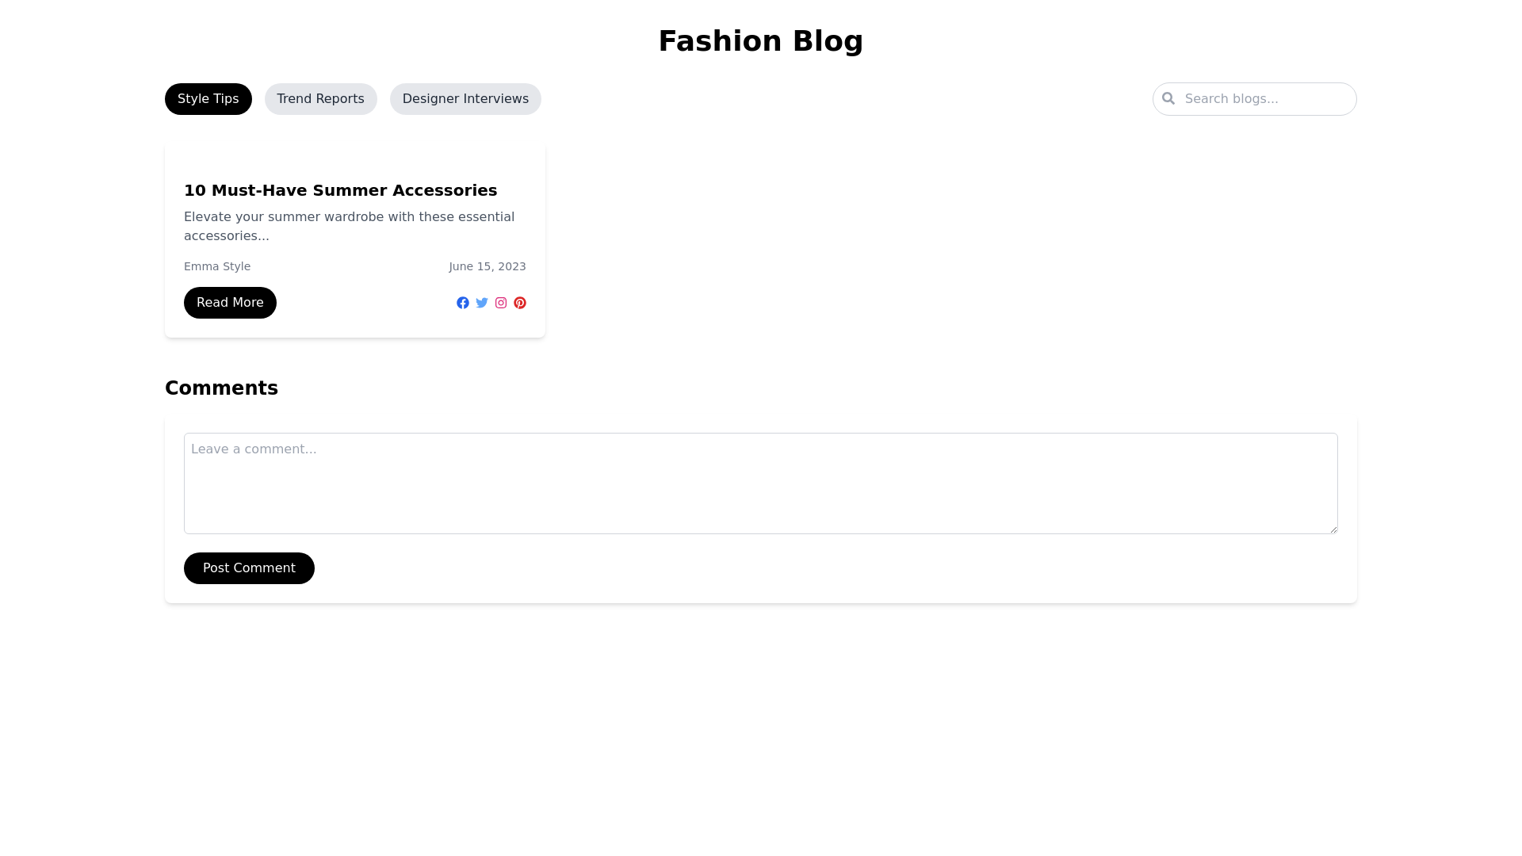1522x856 pixels.
Task: Share the post on Facebook
Action: [x=463, y=303]
